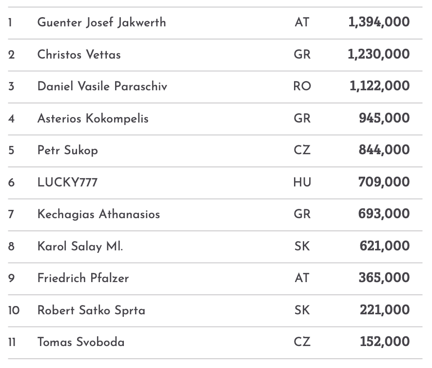Image resolution: width=432 pixels, height=368 pixels.
Task: Click HU country code for LUCKY777
Action: (302, 183)
